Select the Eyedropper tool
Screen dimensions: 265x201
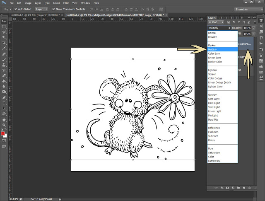point(4,48)
